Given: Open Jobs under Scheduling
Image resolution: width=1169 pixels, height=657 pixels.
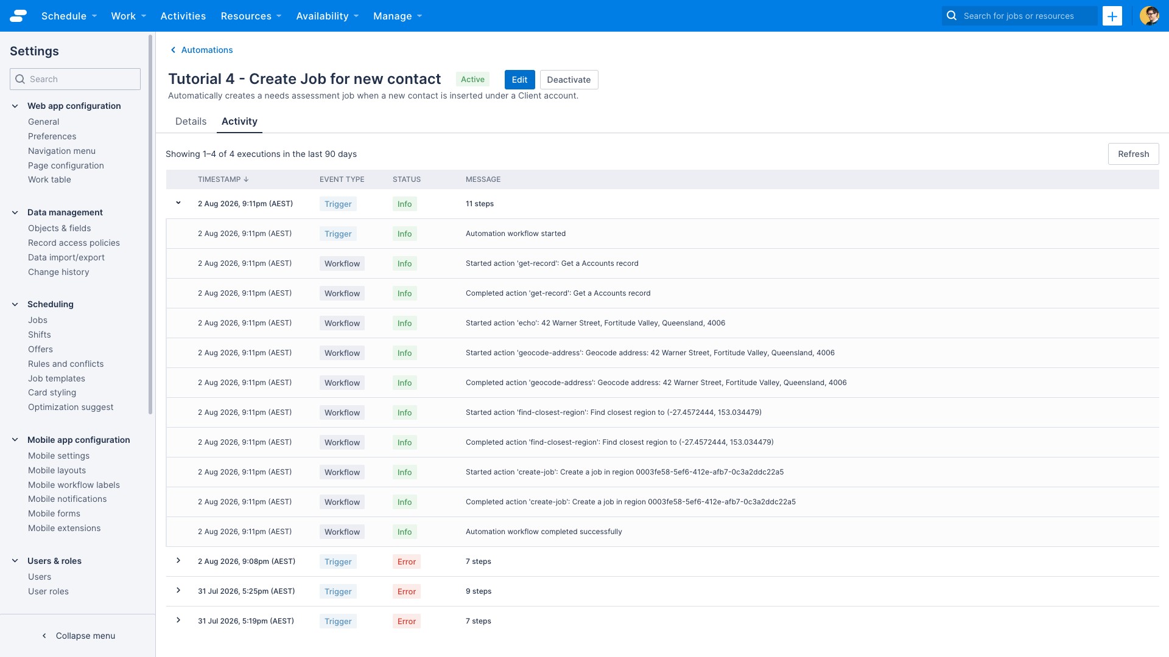Looking at the screenshot, I should [x=38, y=320].
